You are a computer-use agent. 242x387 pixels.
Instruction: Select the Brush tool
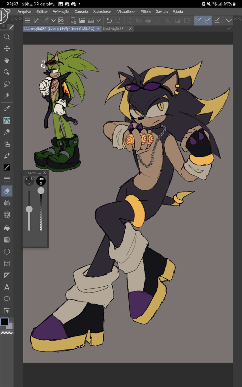point(6,156)
